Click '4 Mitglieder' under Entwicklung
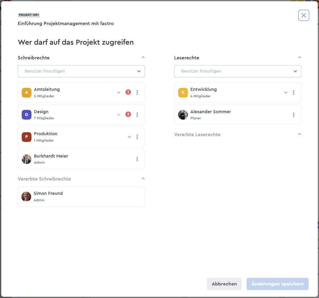319x298 pixels. pyautogui.click(x=200, y=96)
